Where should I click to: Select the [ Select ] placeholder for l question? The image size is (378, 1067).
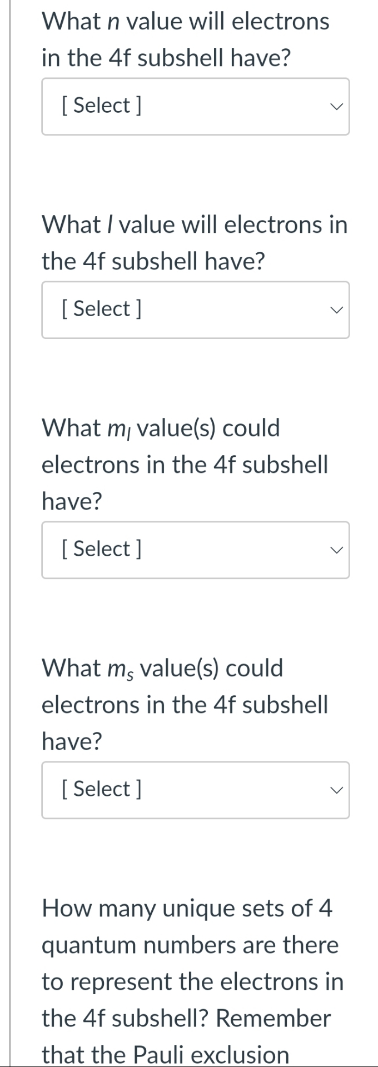[x=101, y=309]
